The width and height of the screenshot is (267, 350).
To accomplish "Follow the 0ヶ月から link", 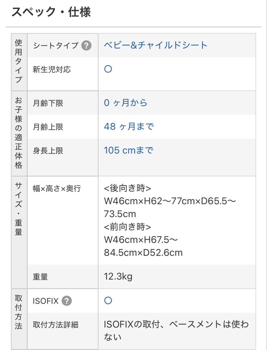I will [125, 103].
